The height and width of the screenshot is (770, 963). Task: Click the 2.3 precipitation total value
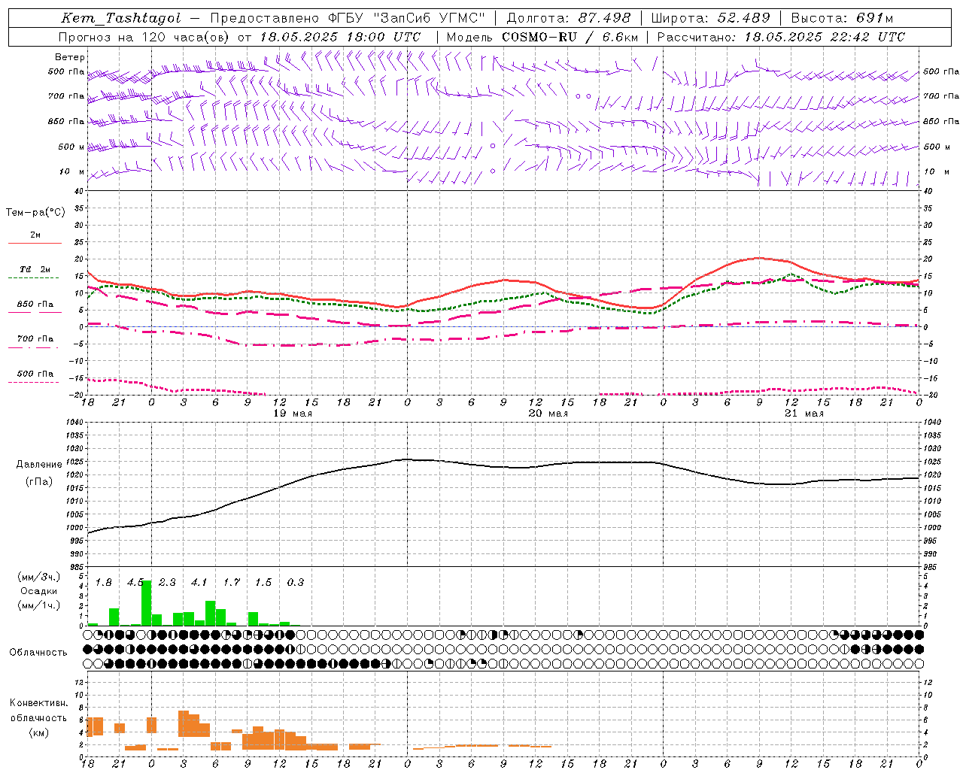tap(167, 582)
